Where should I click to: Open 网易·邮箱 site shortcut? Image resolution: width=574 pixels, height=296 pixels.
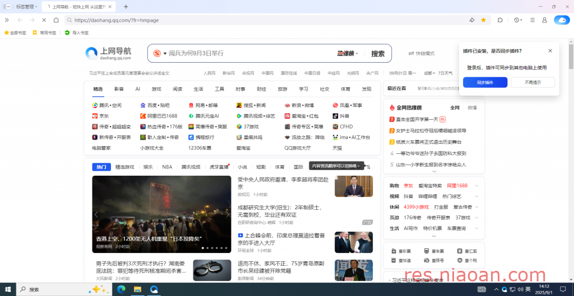[x=203, y=105]
